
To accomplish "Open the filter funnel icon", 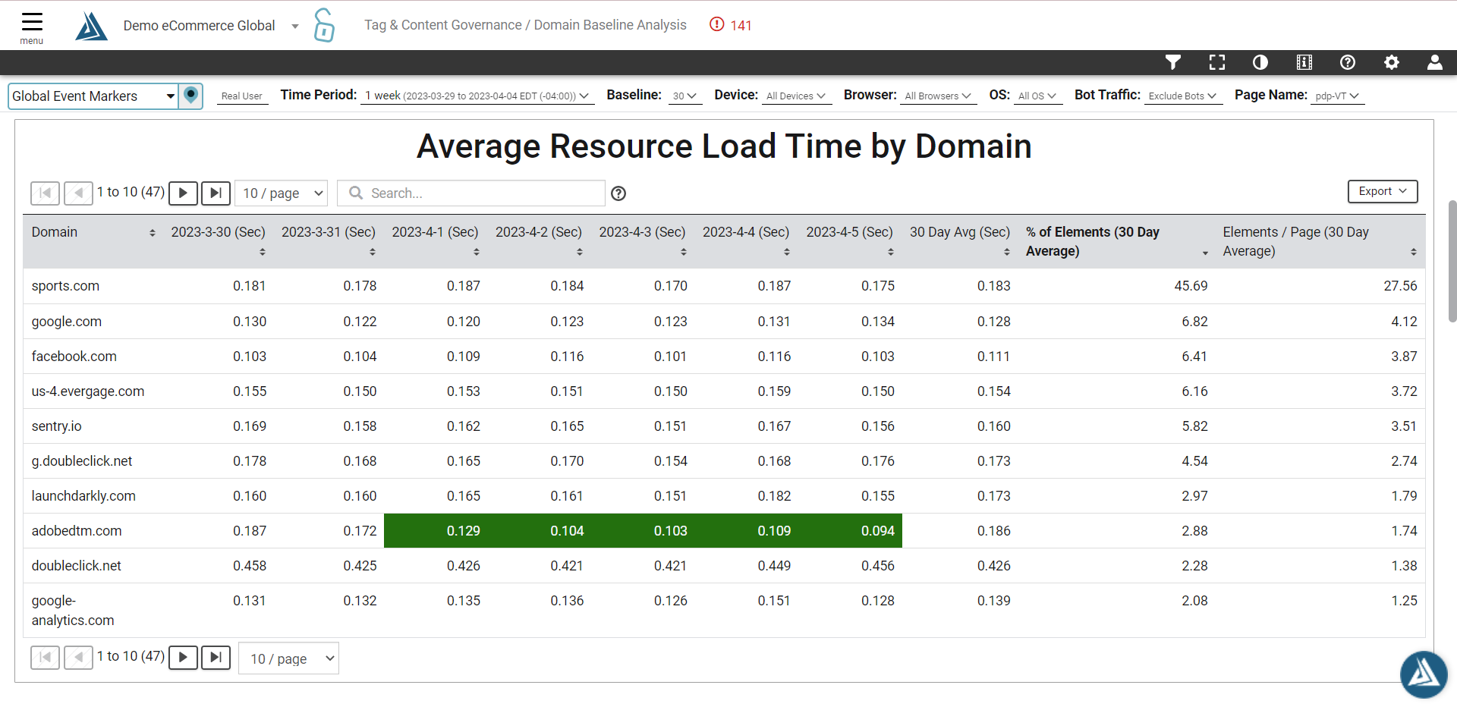I will tap(1173, 62).
